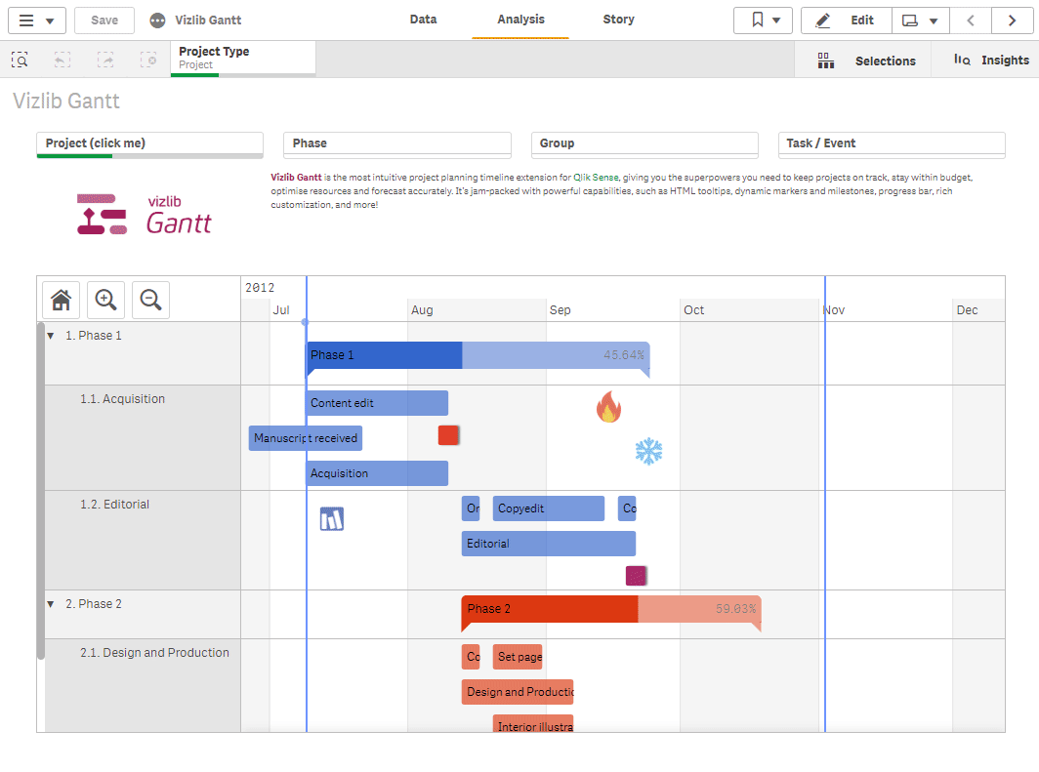Image resolution: width=1039 pixels, height=772 pixels.
Task: Click the Phase 1 progress bar
Action: coord(478,355)
